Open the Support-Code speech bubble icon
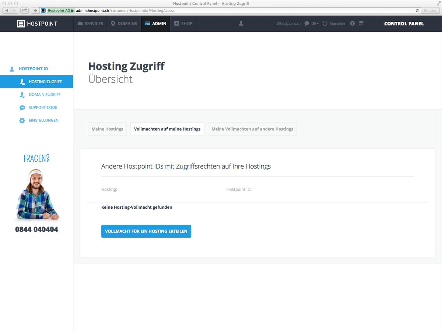 [x=22, y=107]
